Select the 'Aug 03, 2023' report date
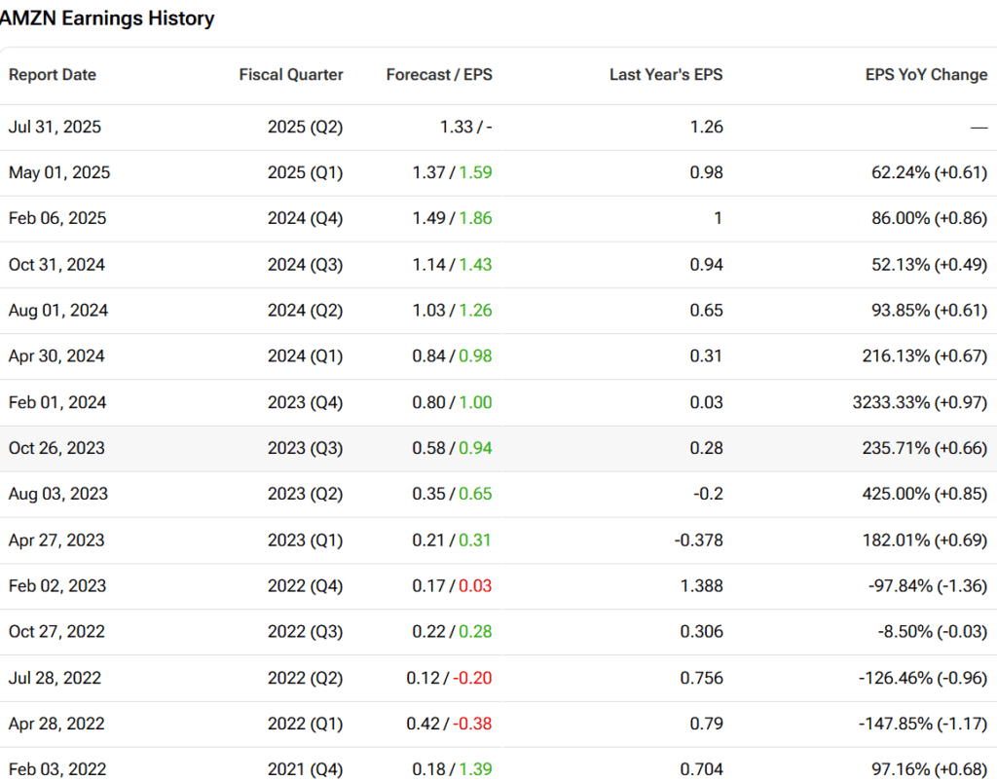This screenshot has width=997, height=782. 57,494
